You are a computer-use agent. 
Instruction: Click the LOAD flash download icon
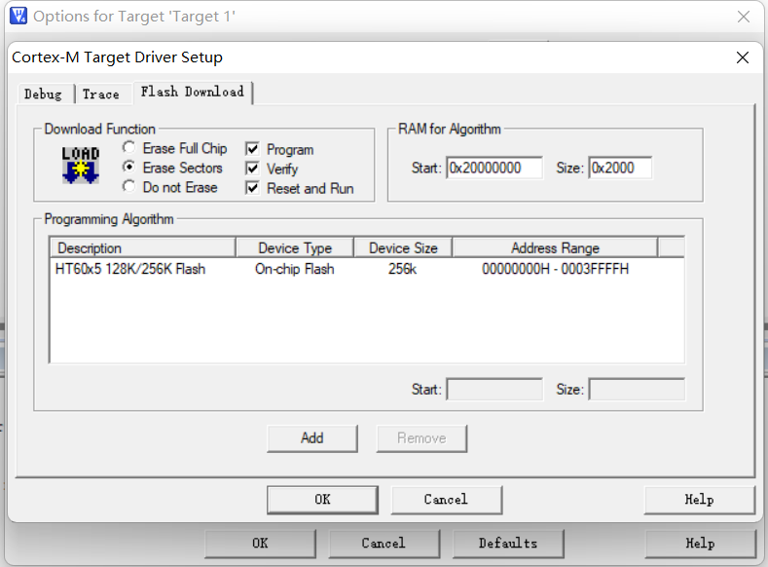81,166
